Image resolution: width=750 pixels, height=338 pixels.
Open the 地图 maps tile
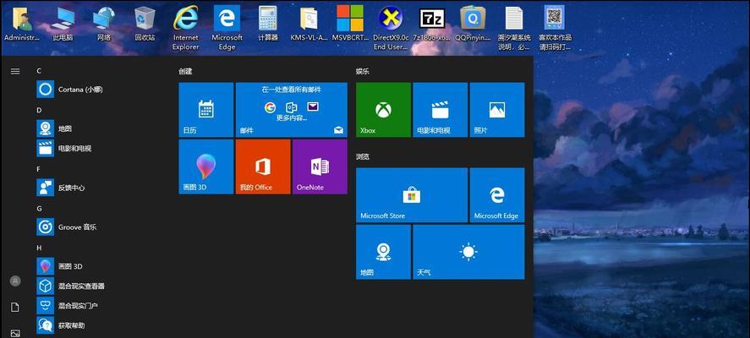383,252
